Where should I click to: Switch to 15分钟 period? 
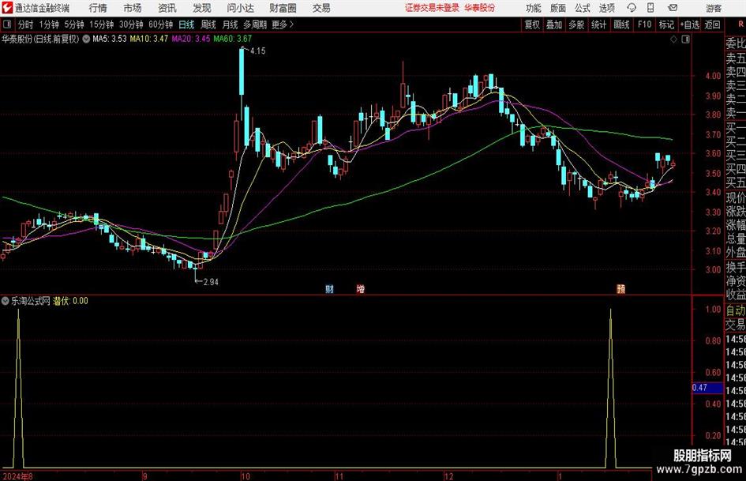pos(102,24)
